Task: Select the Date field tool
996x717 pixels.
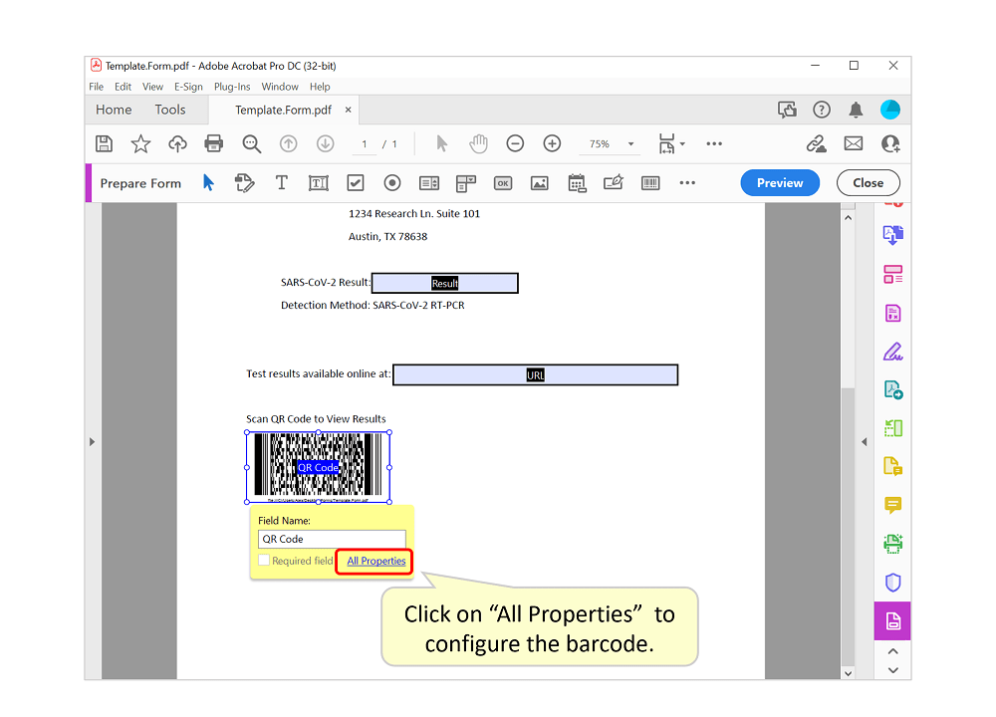Action: point(577,182)
